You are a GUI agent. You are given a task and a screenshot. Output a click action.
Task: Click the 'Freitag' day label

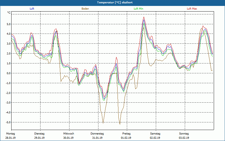(126, 134)
